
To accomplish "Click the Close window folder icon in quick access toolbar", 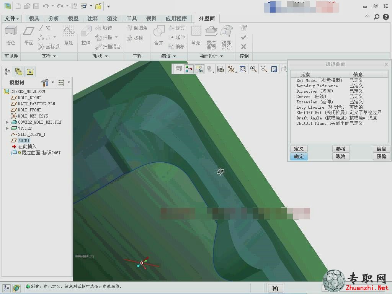I will pyautogui.click(x=98, y=6).
